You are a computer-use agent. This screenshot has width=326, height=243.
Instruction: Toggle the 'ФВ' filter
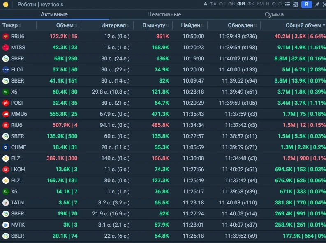click(x=231, y=4)
